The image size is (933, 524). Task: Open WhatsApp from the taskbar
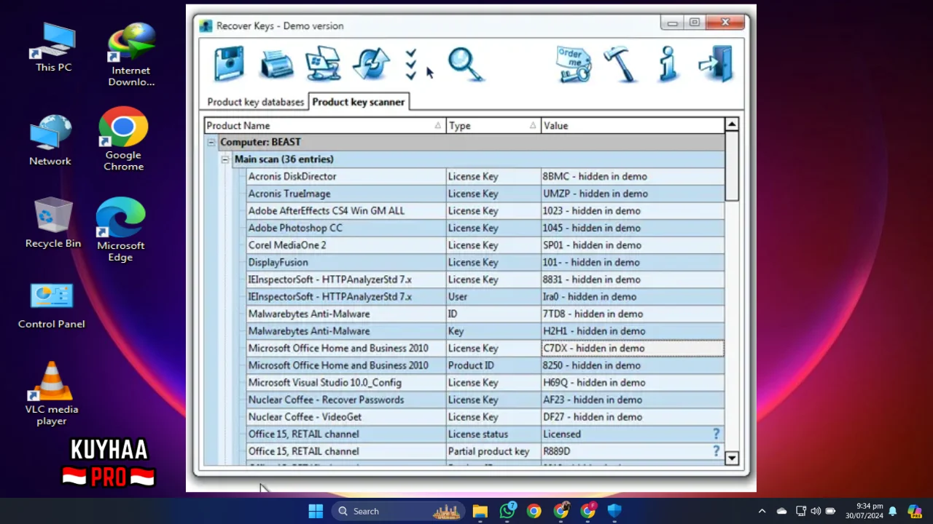point(507,511)
